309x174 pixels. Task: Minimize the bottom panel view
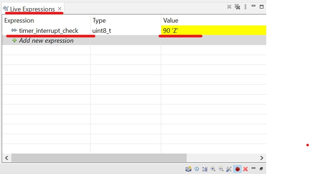tap(253, 168)
